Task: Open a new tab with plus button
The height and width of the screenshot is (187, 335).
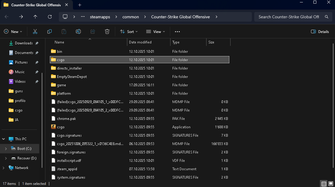Action: tap(80, 5)
